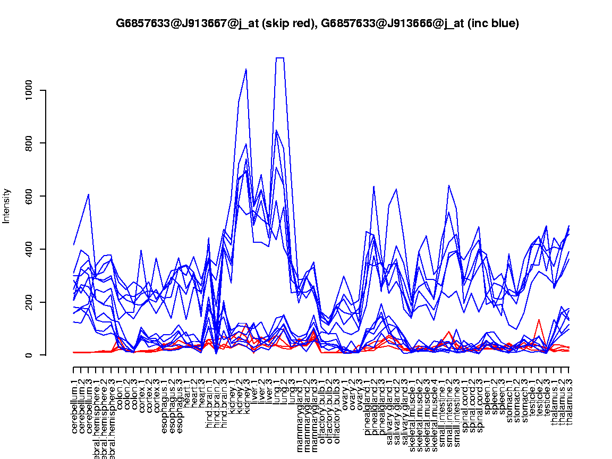Click the 200 y-axis tick label
The width and height of the screenshot is (612, 459).
point(28,302)
